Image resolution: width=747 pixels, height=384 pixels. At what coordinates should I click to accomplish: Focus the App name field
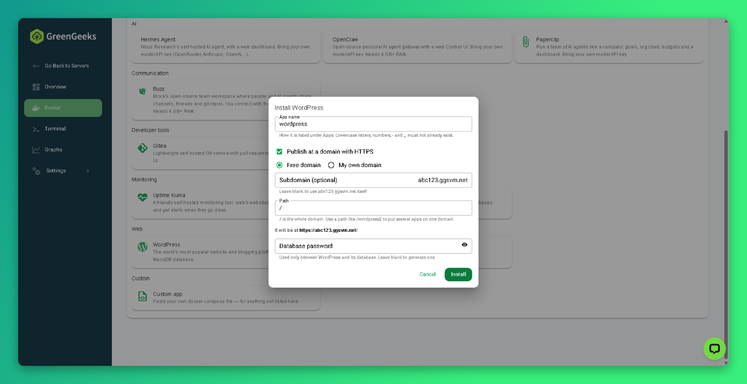point(373,124)
